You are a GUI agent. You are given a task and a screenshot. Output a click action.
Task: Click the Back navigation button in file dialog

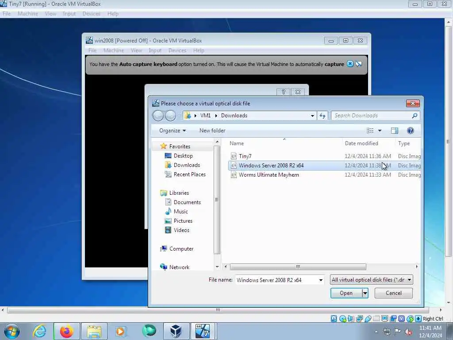[158, 116]
